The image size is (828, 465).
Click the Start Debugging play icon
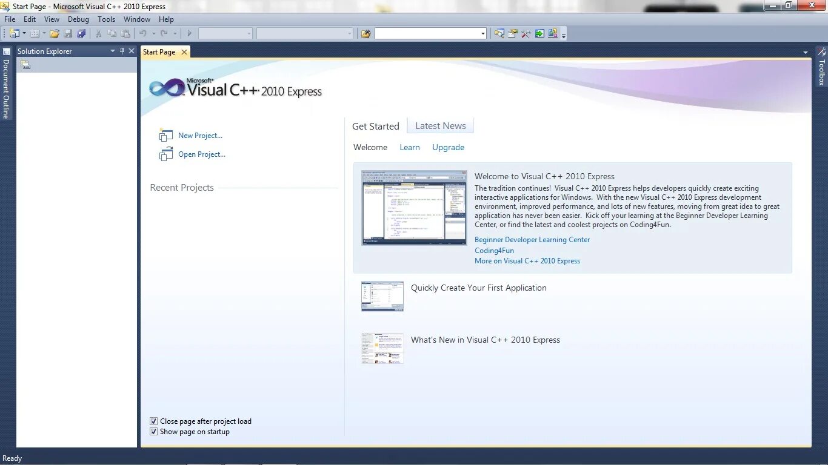click(190, 34)
